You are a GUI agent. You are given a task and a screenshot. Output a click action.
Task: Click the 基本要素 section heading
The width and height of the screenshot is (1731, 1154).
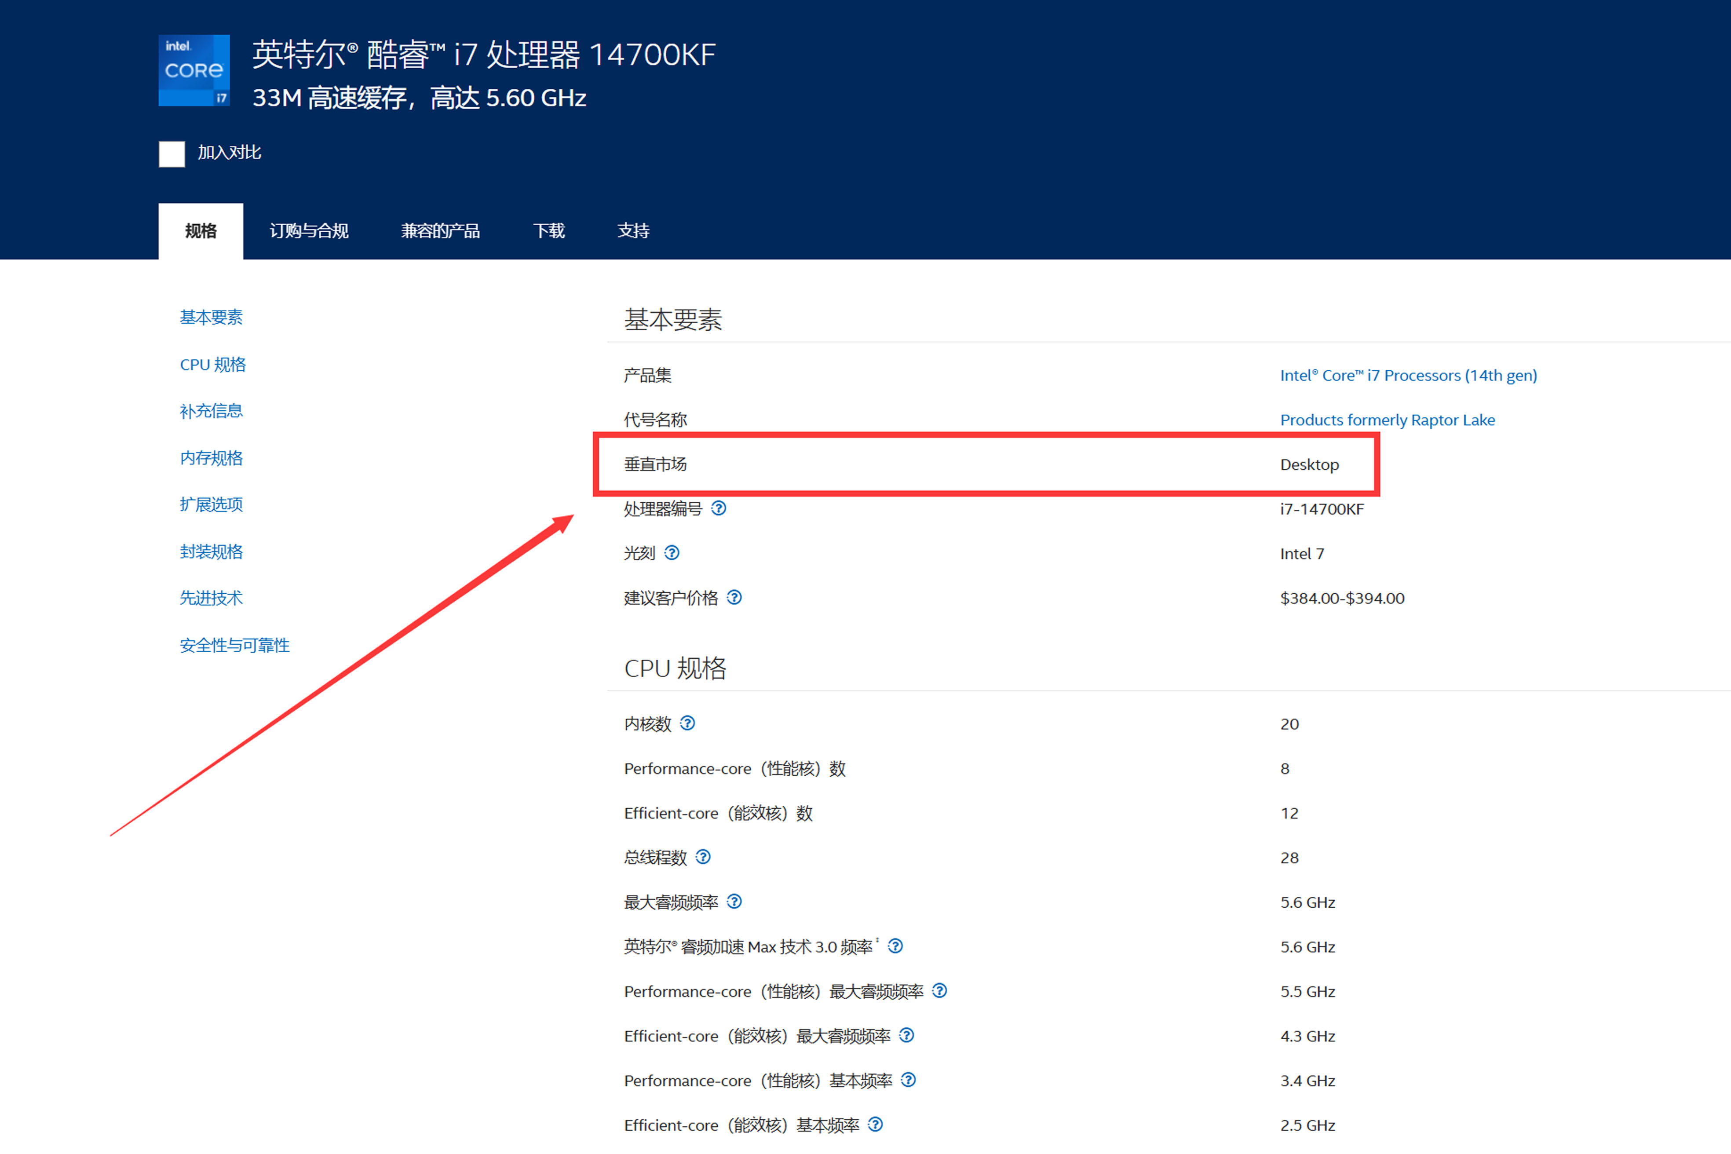click(673, 319)
